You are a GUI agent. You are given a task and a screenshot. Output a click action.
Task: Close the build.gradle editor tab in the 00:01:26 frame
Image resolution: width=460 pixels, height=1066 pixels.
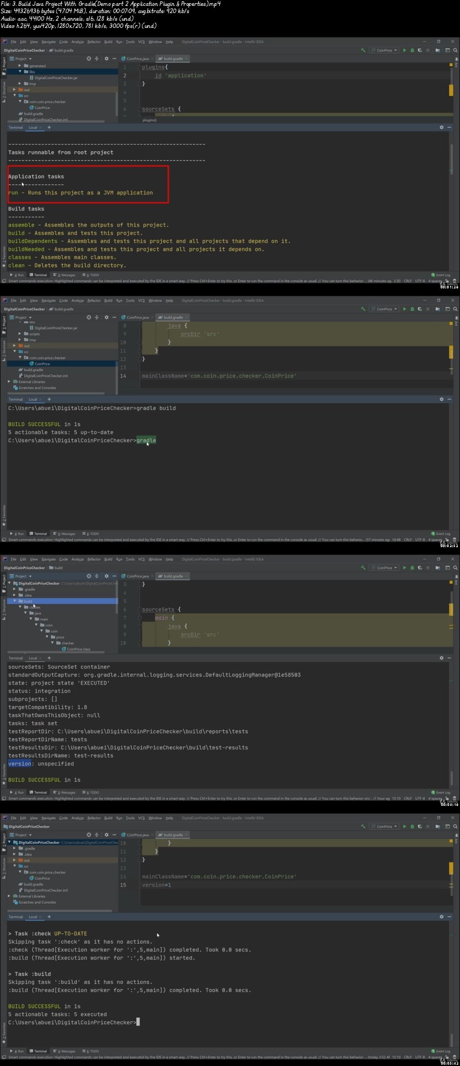(x=186, y=59)
